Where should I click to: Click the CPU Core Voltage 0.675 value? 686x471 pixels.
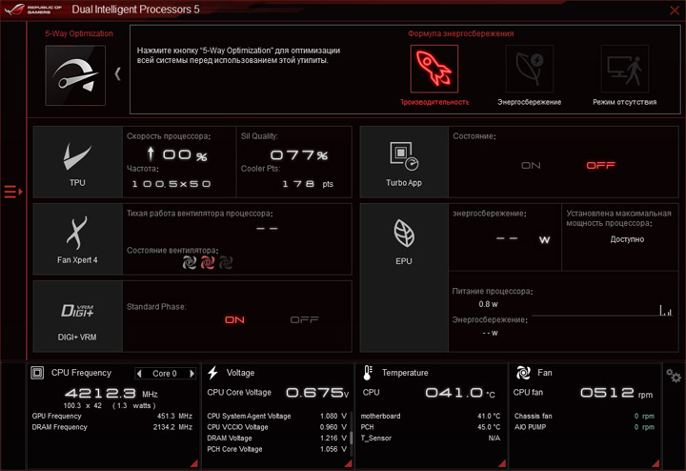coord(317,393)
